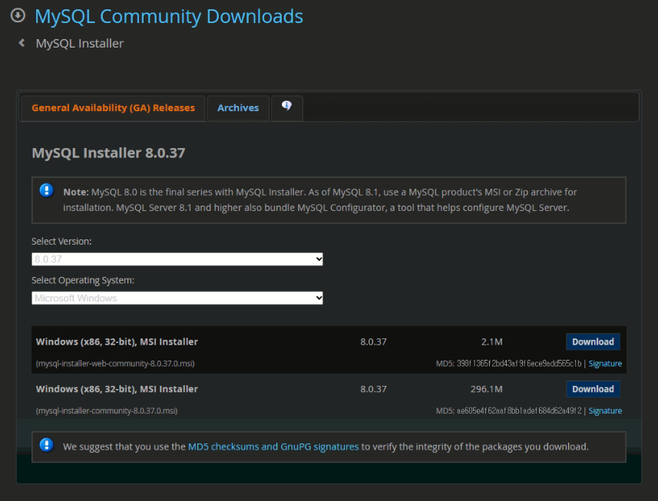This screenshot has width=658, height=501.
Task: Switch to General Availability (GA) Releases tab
Action: (x=113, y=107)
